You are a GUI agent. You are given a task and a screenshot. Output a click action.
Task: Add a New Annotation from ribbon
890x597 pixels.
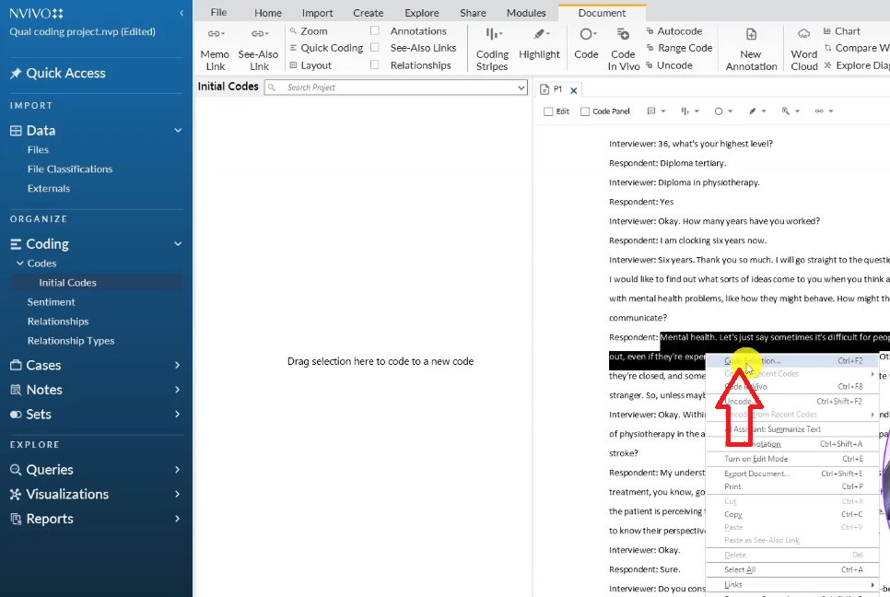[x=751, y=34]
